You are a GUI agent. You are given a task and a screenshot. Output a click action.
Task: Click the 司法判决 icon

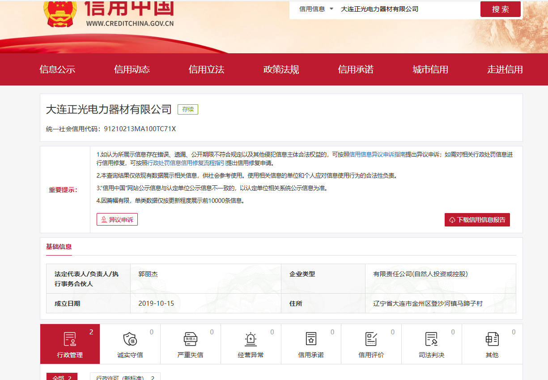point(431,339)
